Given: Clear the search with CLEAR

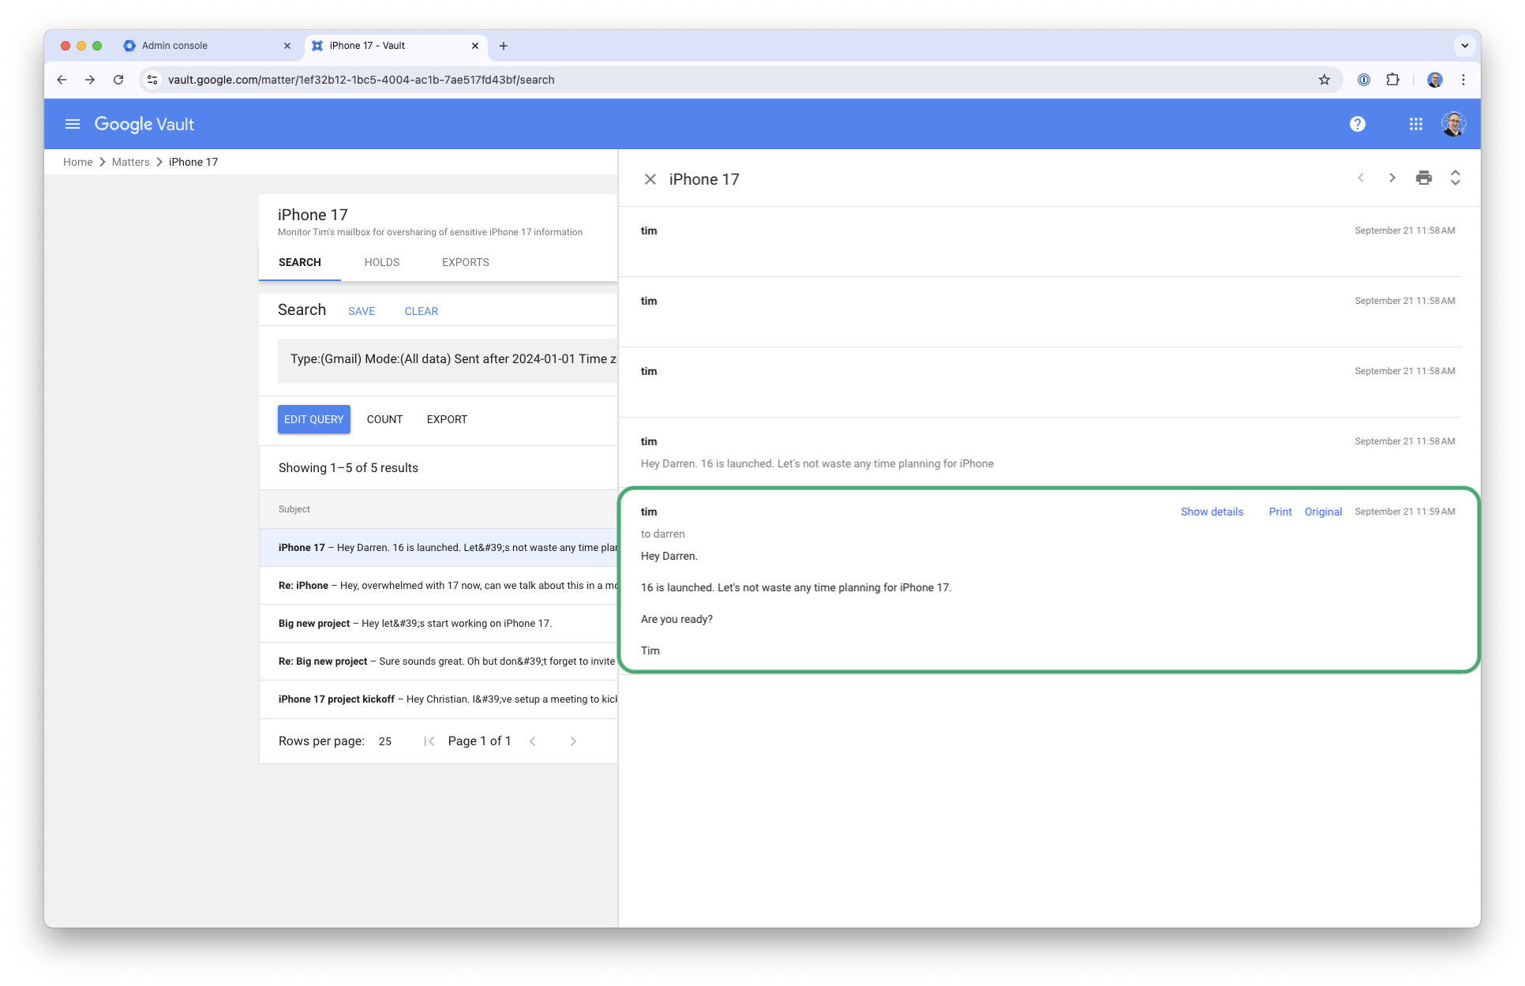Looking at the screenshot, I should point(422,311).
